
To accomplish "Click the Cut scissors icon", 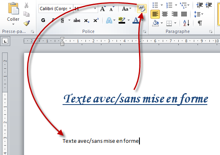I will [x=26, y=5].
